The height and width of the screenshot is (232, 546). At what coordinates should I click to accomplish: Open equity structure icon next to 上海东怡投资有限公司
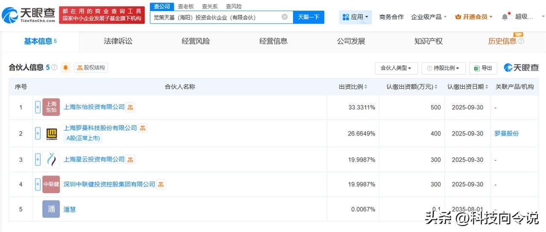click(x=130, y=107)
